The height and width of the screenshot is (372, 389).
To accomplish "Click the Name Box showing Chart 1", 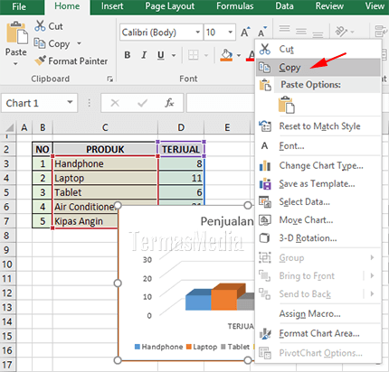I will [x=39, y=103].
